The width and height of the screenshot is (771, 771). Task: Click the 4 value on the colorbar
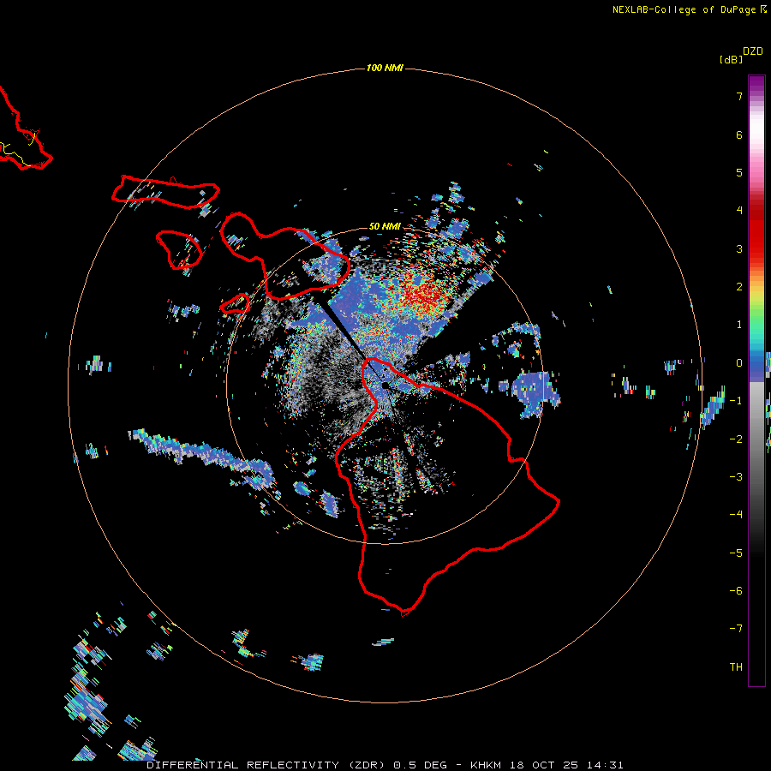pos(739,211)
